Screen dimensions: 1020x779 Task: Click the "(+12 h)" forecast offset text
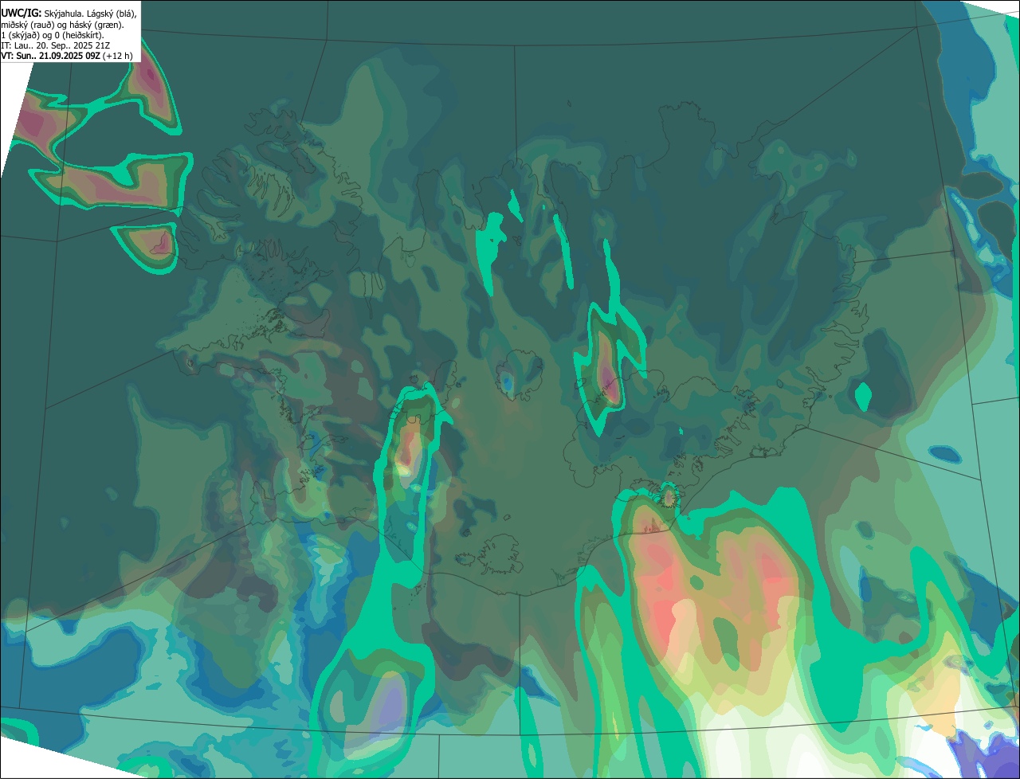pos(118,56)
